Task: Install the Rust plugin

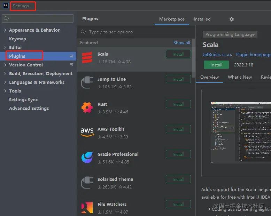Action: [x=178, y=104]
